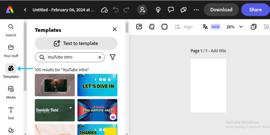The height and width of the screenshot is (135, 270).
Task: Open the Media panel
Action: [11, 93]
